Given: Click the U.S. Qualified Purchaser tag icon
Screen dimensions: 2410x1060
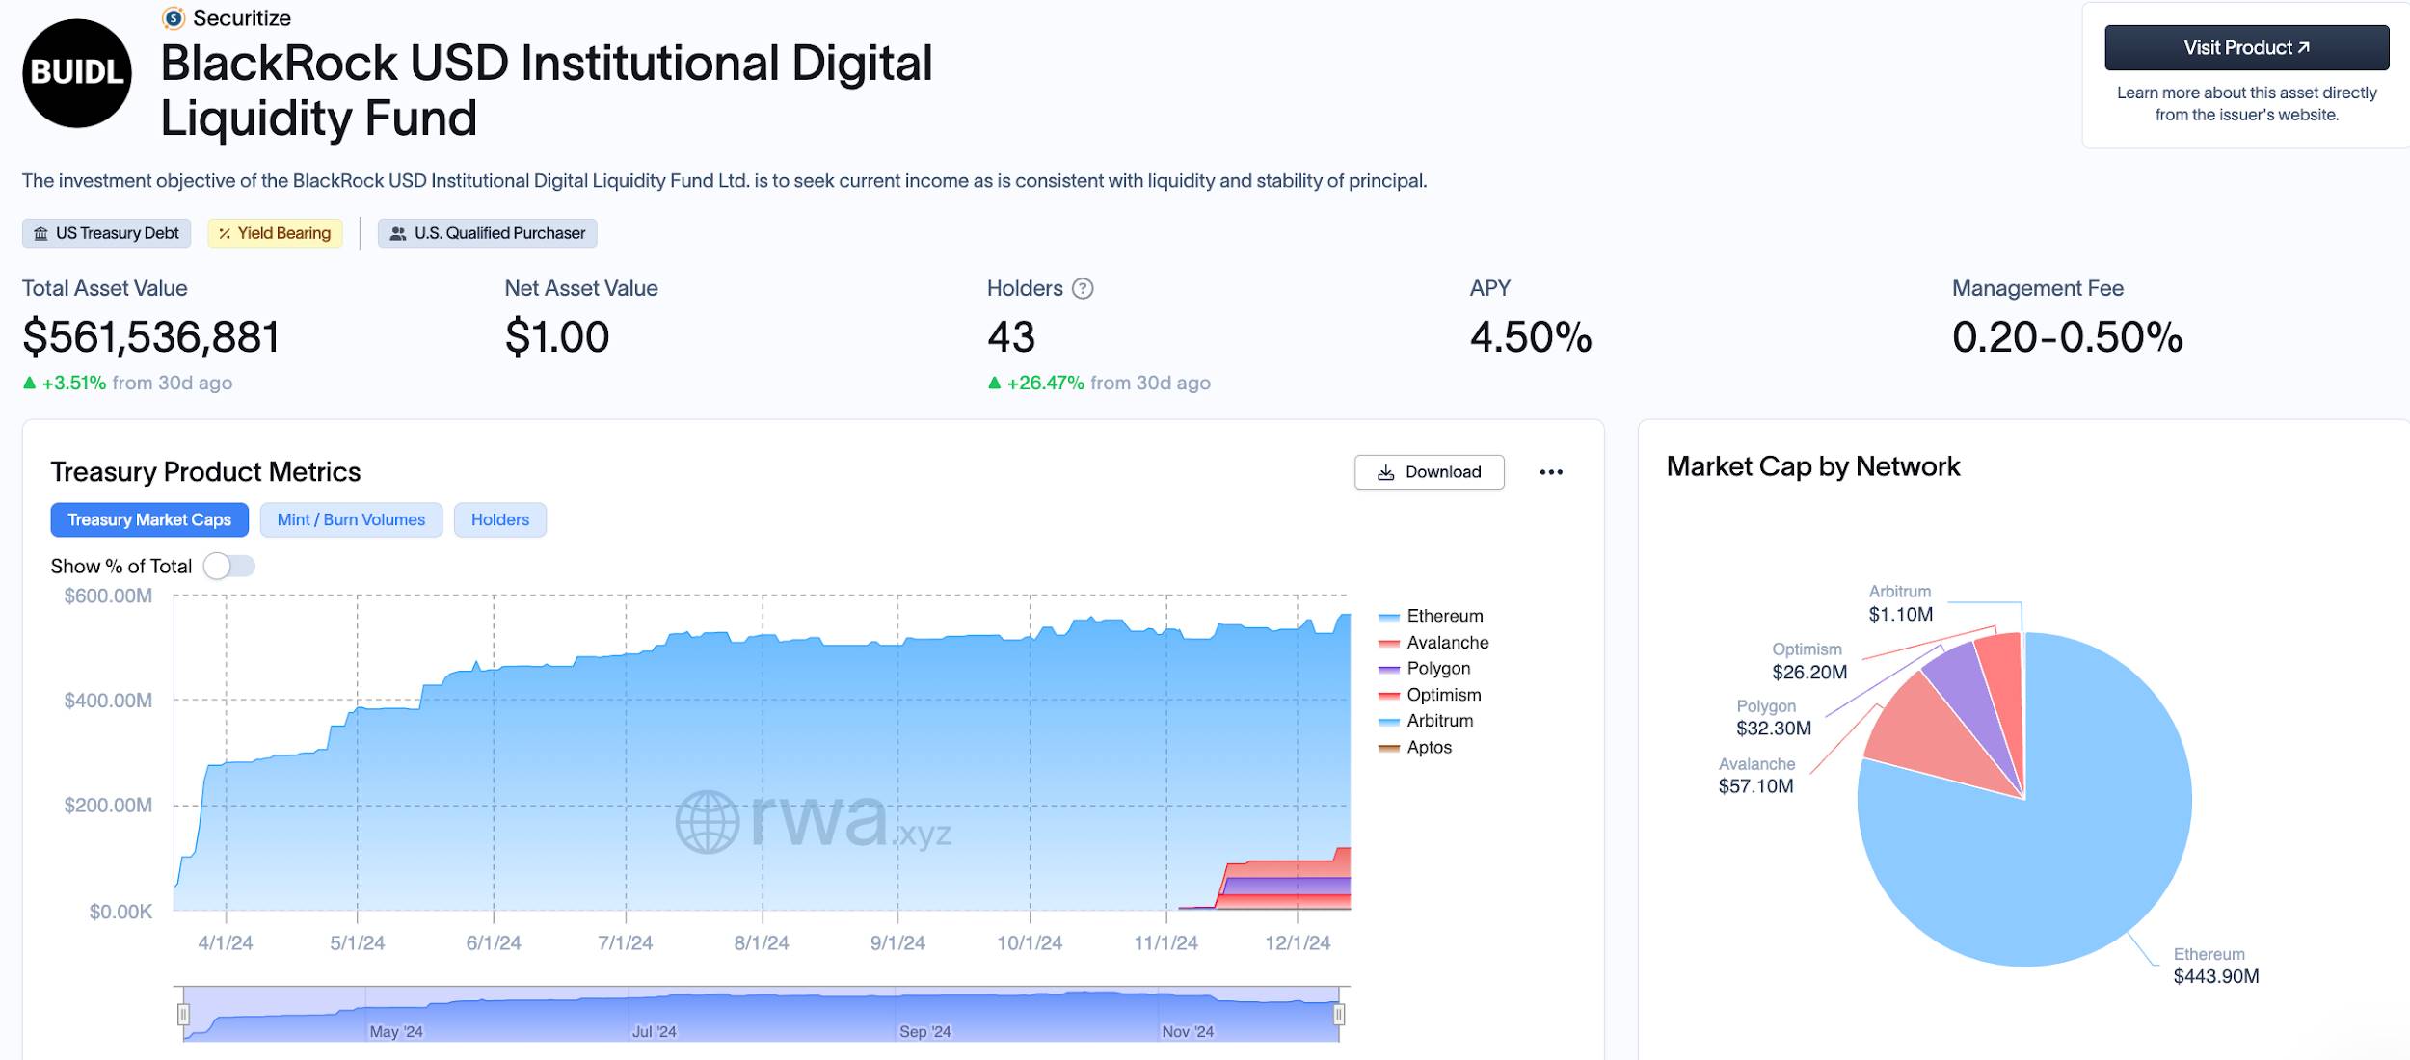Looking at the screenshot, I should (396, 233).
